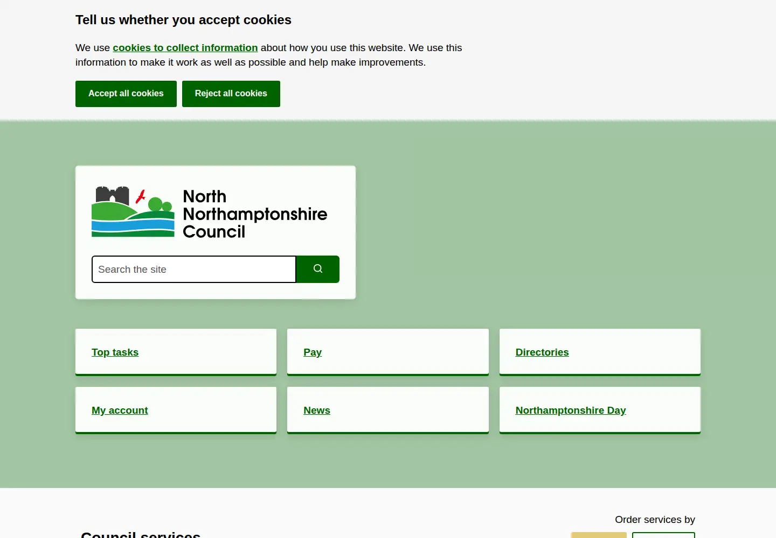This screenshot has height=538, width=776.
Task: Focus the Search the site field
Action: click(194, 269)
